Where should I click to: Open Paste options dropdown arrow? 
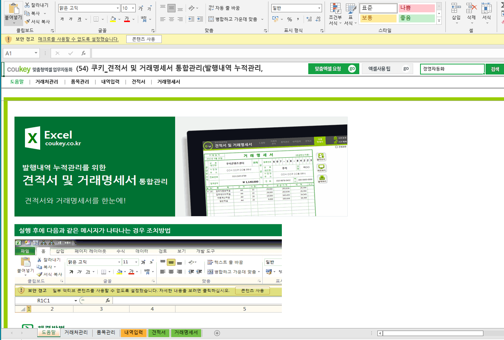[14, 22]
